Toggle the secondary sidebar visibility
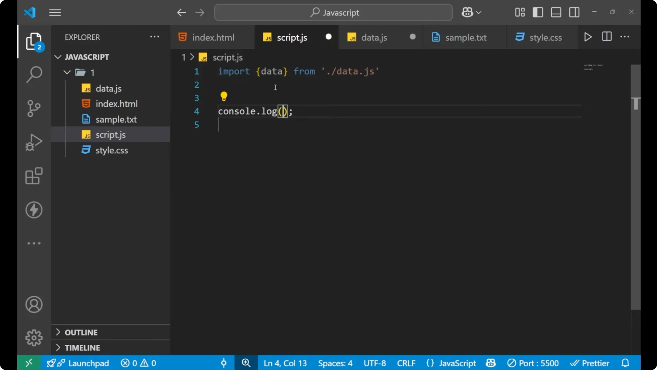This screenshot has width=657, height=370. [574, 12]
